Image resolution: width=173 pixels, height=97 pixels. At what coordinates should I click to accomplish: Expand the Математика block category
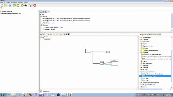pyautogui.click(x=140, y=37)
